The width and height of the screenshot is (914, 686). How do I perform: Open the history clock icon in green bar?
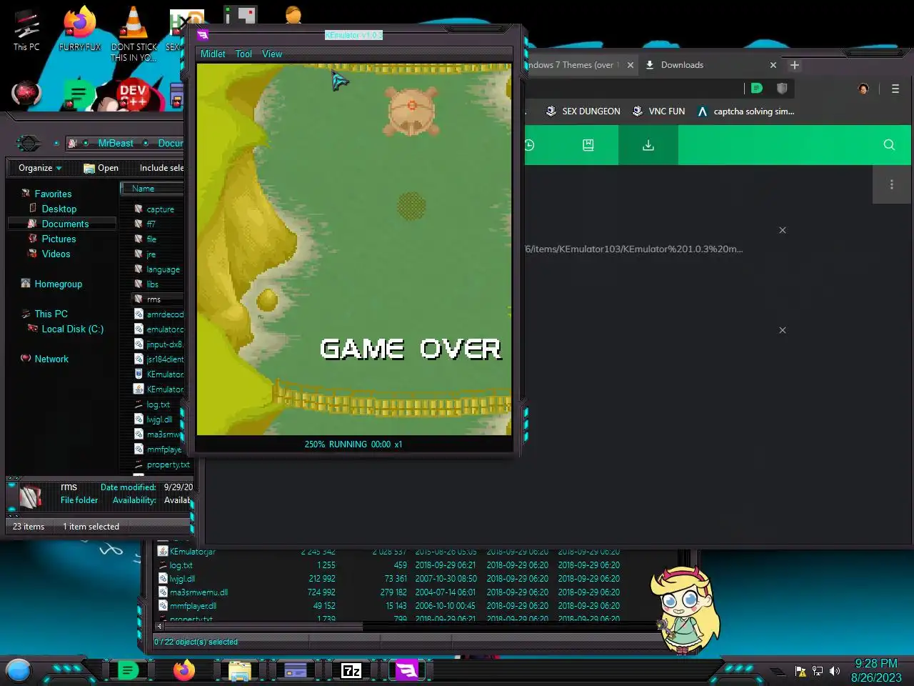click(x=528, y=145)
